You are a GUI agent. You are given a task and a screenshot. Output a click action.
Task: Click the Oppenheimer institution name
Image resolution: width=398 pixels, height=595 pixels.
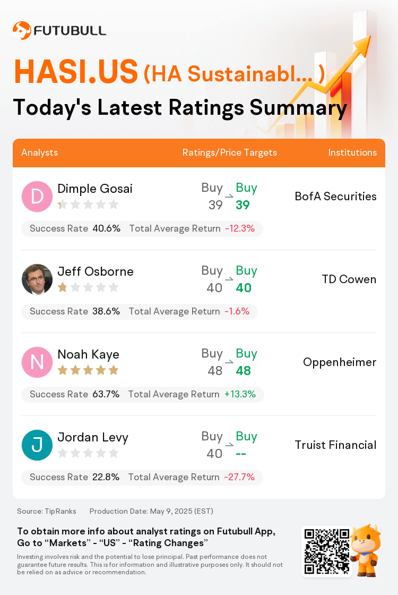point(340,362)
